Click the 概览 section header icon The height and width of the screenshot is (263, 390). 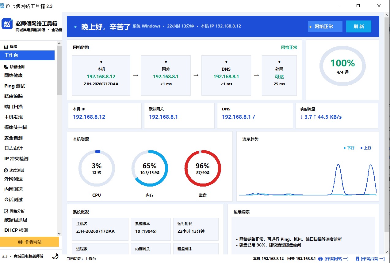pos(6,46)
